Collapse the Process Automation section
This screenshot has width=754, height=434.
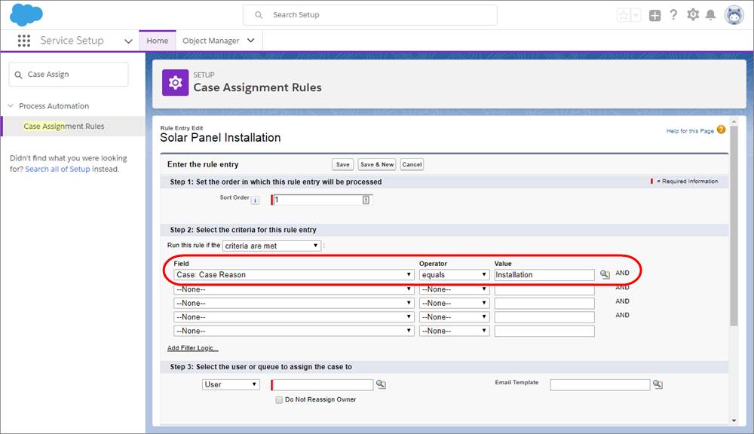click(x=11, y=105)
